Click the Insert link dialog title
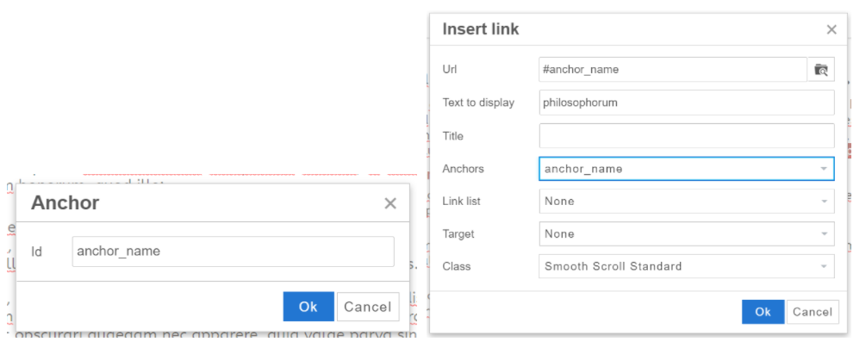This screenshot has height=348, width=866. click(x=481, y=29)
